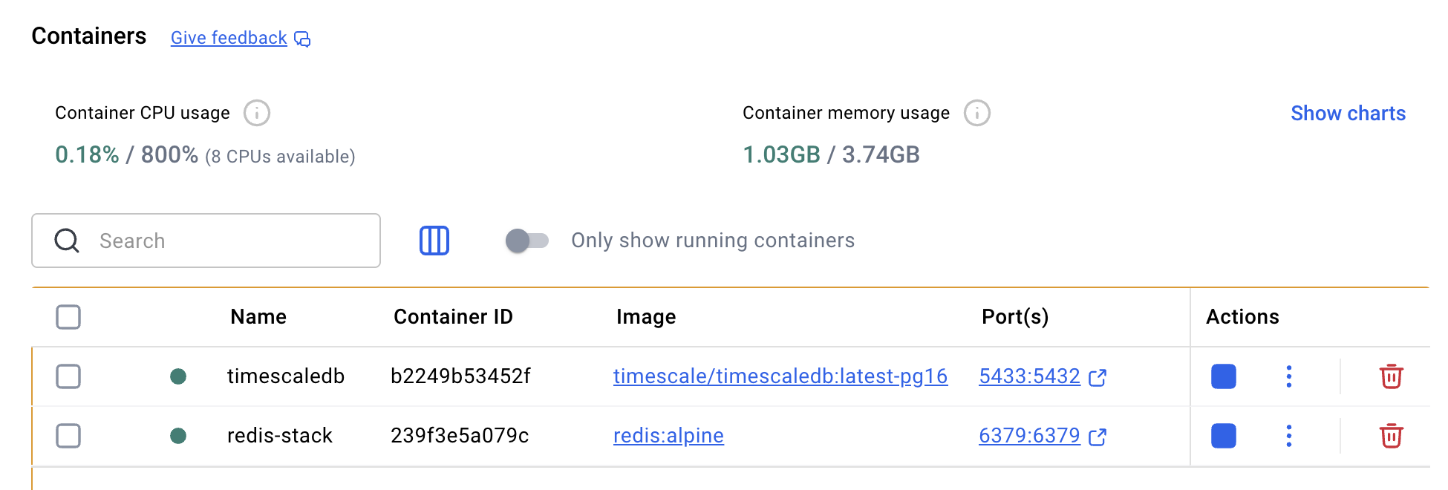Image resolution: width=1448 pixels, height=490 pixels.
Task: Click the search magnifier icon
Action: (x=67, y=241)
